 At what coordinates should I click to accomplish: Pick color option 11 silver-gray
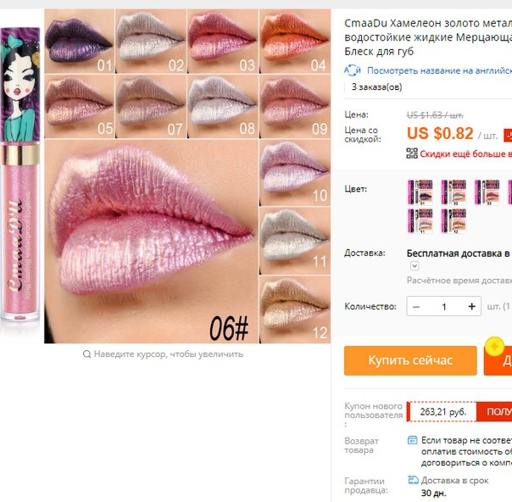(x=420, y=221)
